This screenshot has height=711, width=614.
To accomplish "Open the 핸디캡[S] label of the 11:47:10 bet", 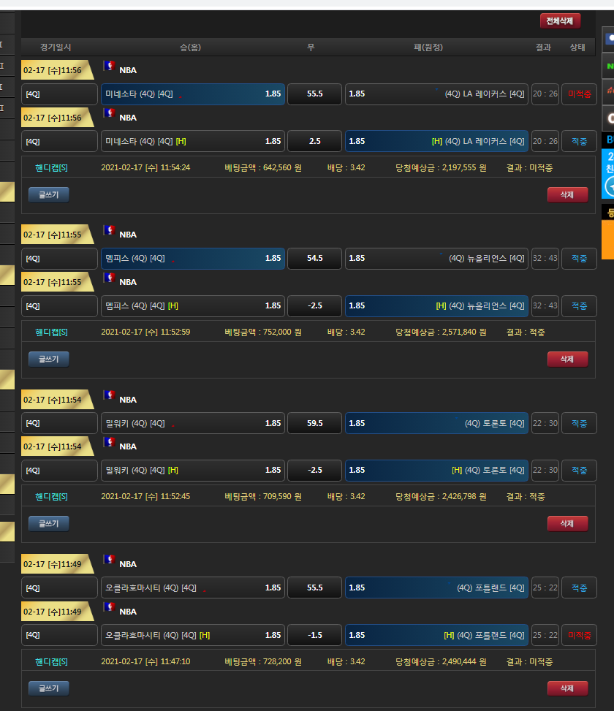I will [x=52, y=661].
